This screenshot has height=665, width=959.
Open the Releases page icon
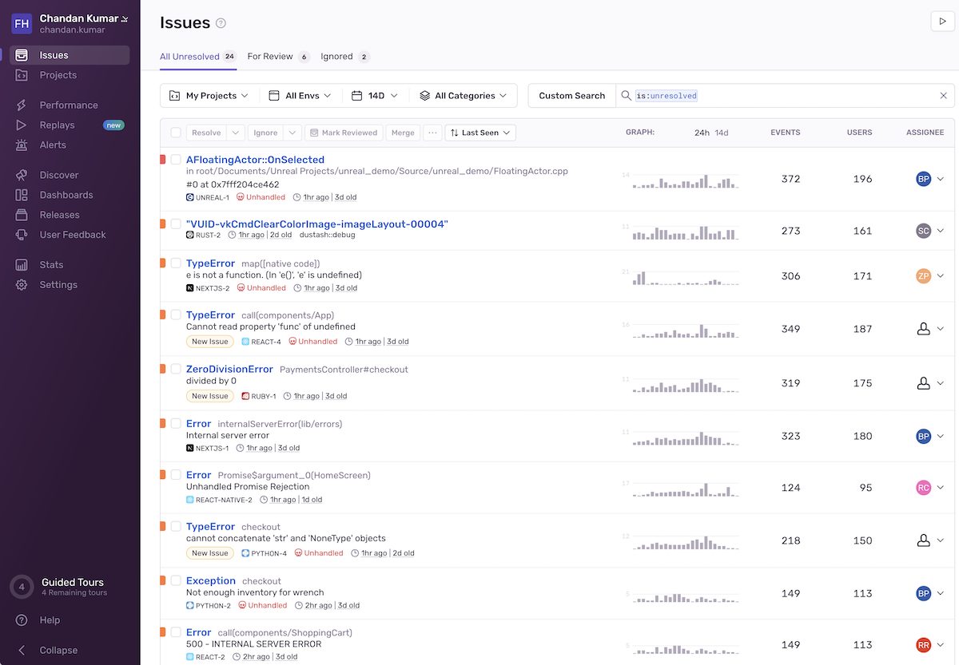[x=22, y=215]
